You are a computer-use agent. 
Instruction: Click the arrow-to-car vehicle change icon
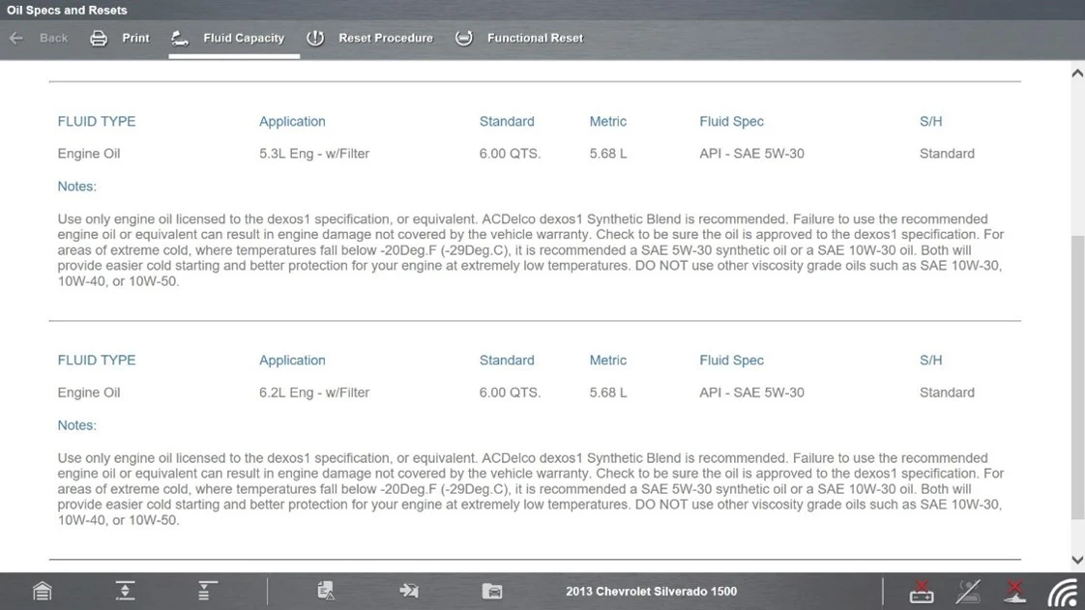click(409, 591)
